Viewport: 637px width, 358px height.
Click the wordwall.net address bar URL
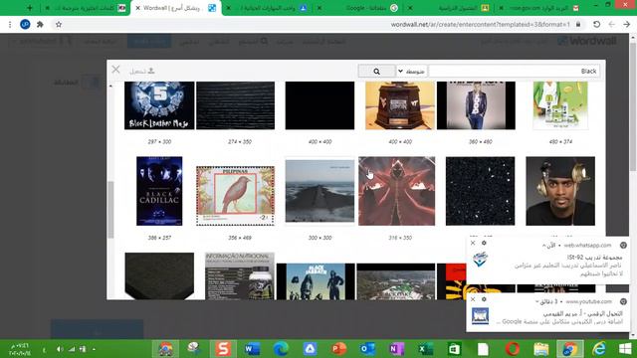tap(480, 24)
